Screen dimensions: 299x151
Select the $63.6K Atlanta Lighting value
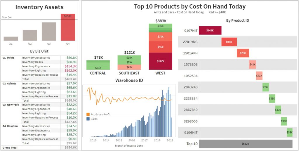[72, 92]
